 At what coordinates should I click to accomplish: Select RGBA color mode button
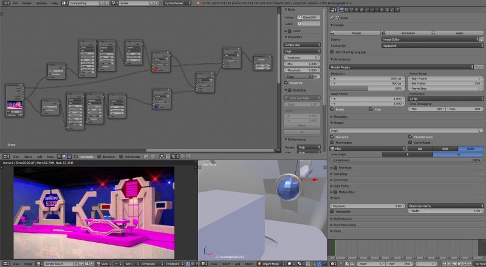(471, 149)
